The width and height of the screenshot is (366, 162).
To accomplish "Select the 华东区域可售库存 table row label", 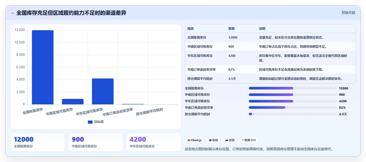I will [200, 56].
